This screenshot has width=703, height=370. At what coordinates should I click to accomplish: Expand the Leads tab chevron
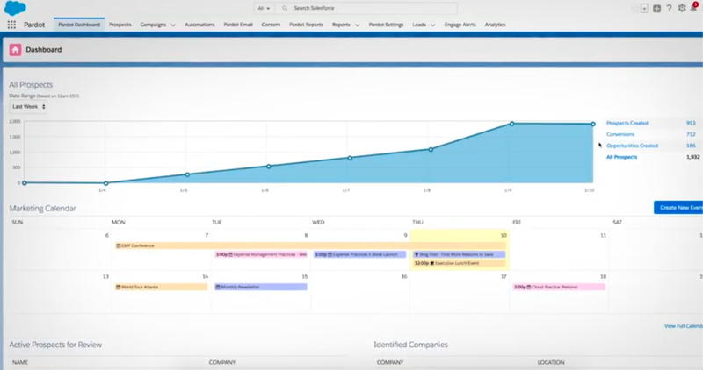point(432,25)
